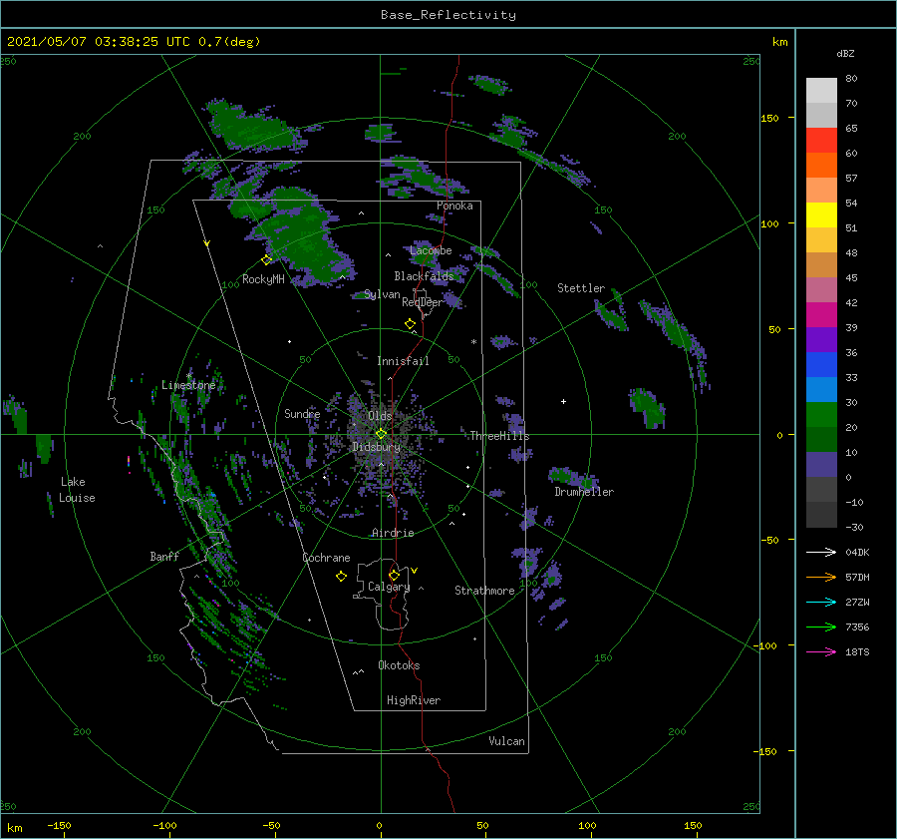The height and width of the screenshot is (839, 897).
Task: Click the Stettler label
Action: pos(581,288)
